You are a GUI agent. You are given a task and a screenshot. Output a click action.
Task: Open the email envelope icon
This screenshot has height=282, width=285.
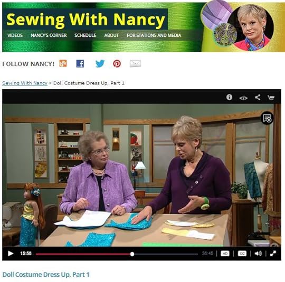[x=135, y=64]
